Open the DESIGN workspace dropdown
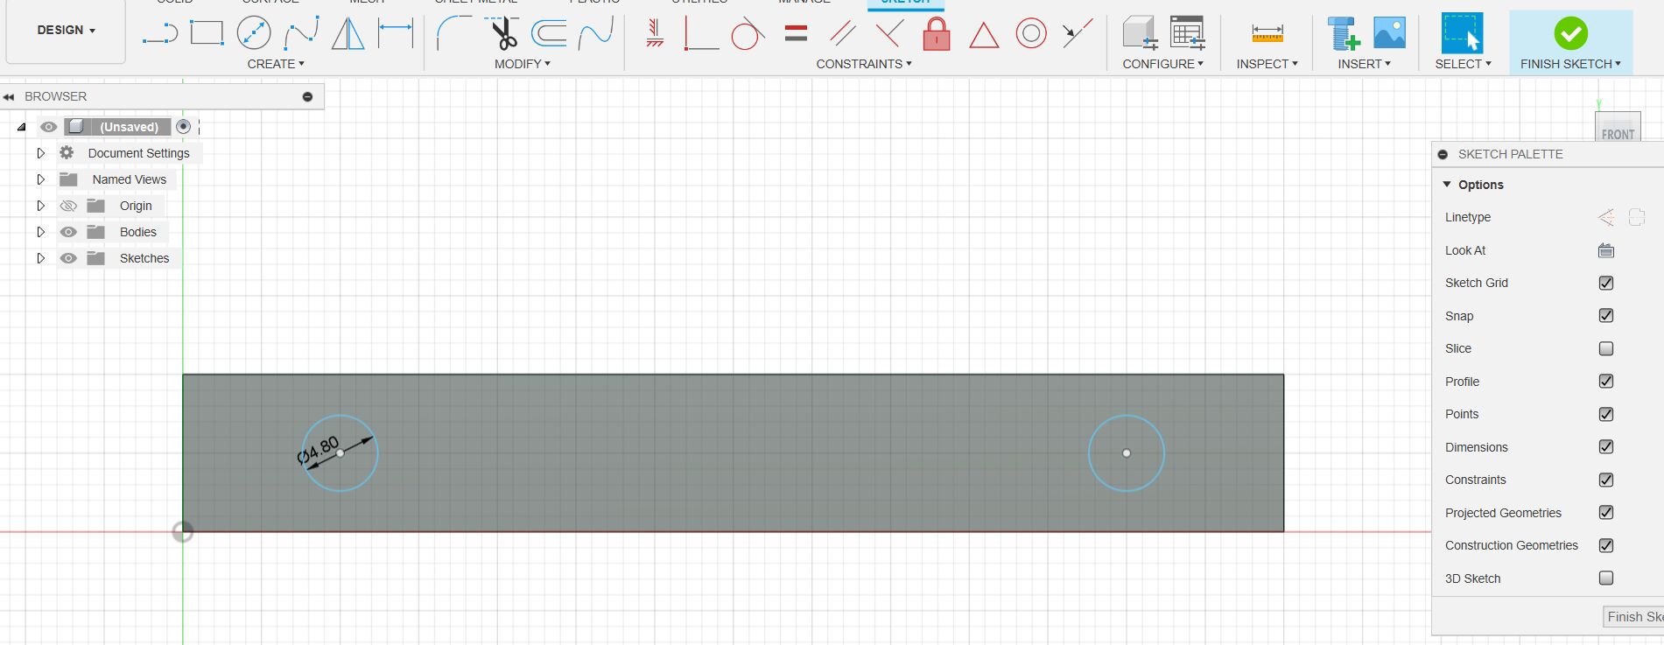This screenshot has height=645, width=1664. (x=66, y=30)
